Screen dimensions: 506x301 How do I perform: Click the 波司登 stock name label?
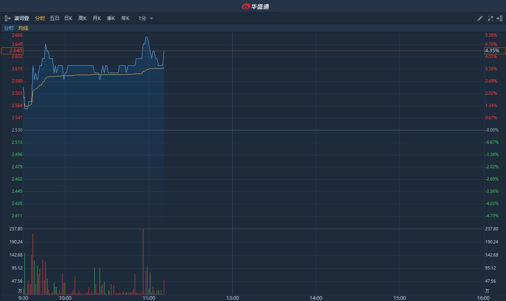[x=22, y=18]
